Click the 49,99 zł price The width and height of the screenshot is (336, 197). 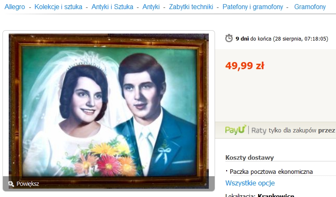[x=245, y=65]
